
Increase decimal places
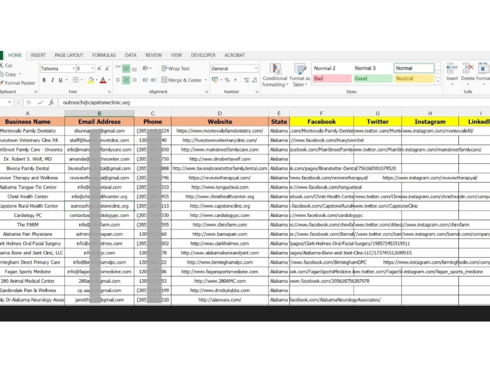[246, 80]
